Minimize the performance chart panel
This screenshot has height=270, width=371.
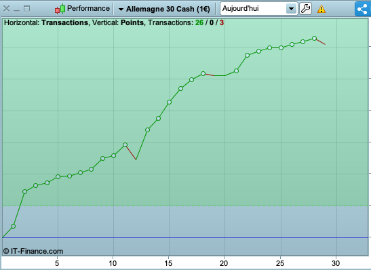[16, 11]
